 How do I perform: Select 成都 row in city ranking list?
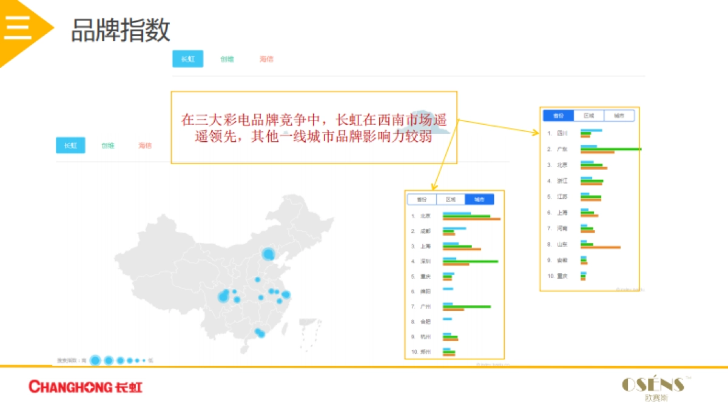(425, 231)
